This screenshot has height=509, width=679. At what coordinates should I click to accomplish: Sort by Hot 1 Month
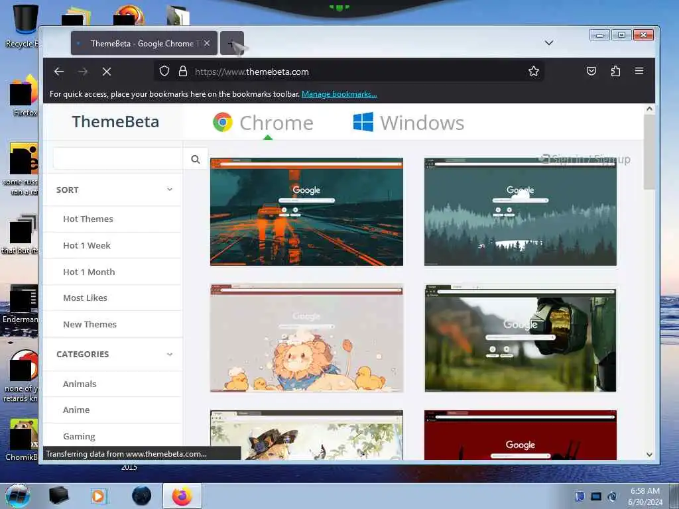coord(89,272)
